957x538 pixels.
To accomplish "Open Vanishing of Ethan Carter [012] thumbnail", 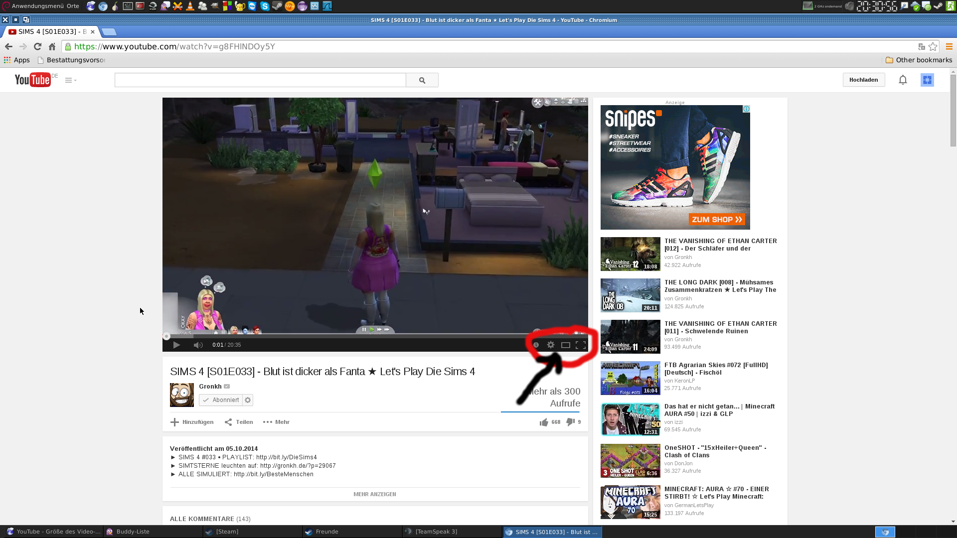I will [631, 254].
